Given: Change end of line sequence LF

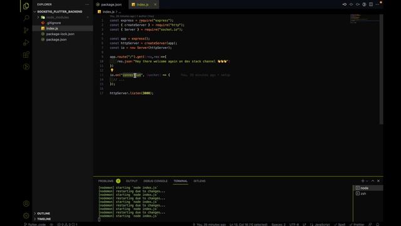Looking at the screenshot, I should click(x=305, y=224).
